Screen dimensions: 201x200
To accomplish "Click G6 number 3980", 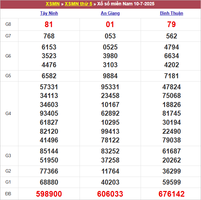I will click(x=110, y=56).
